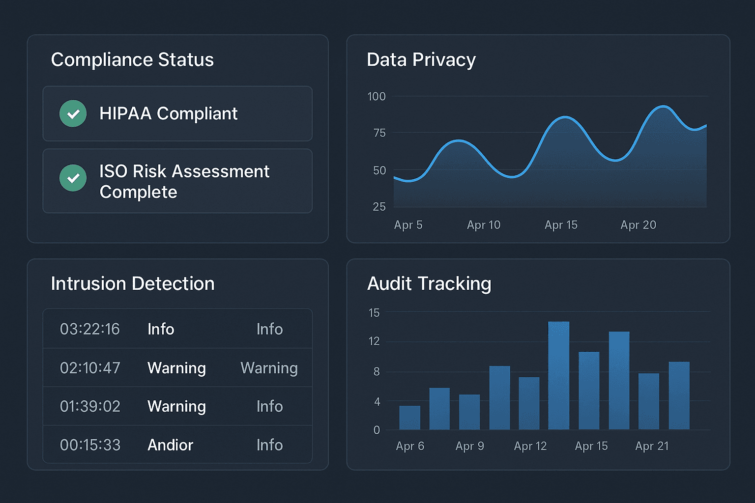
Task: Select the Intrusion Detection heading
Action: click(x=133, y=283)
